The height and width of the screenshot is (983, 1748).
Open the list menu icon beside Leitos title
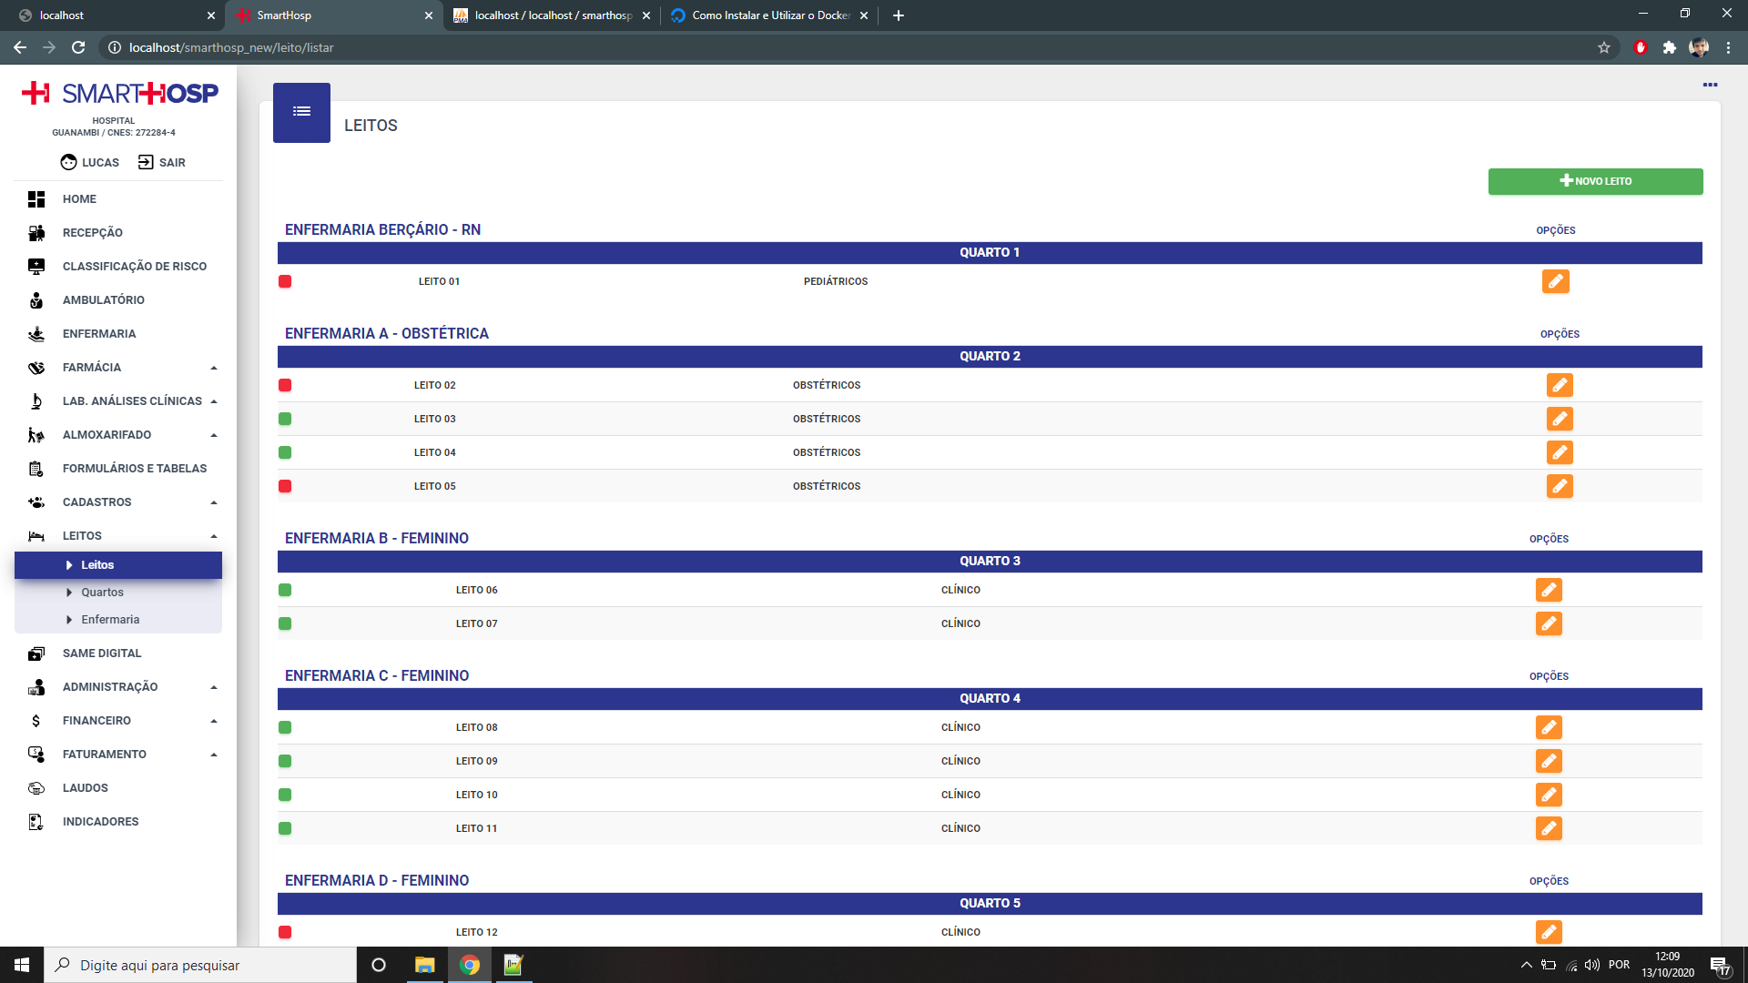(301, 112)
